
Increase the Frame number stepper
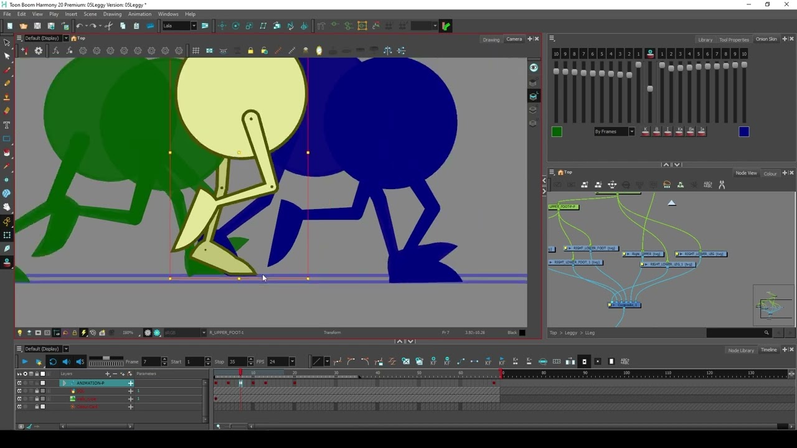[164, 360]
